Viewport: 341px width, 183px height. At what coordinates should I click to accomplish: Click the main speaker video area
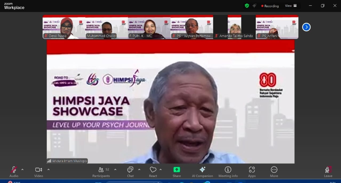tap(171, 102)
